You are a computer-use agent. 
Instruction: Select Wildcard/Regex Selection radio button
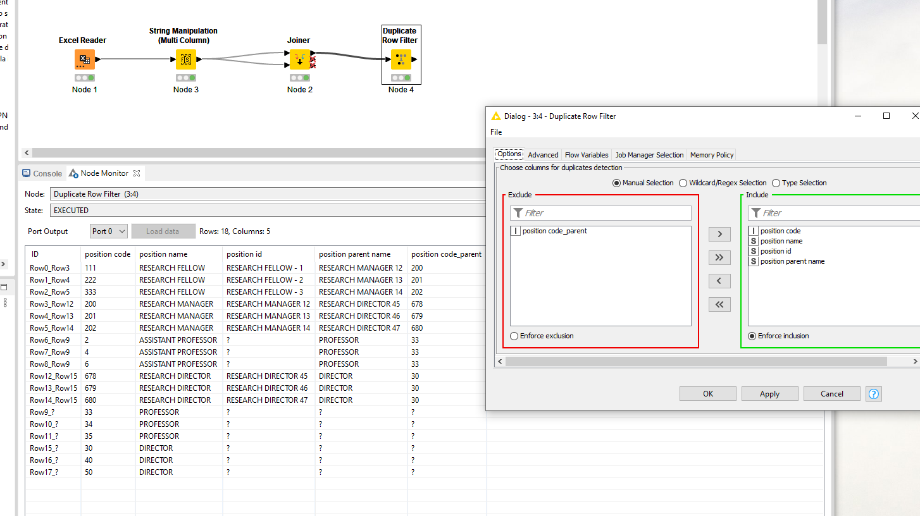[683, 183]
